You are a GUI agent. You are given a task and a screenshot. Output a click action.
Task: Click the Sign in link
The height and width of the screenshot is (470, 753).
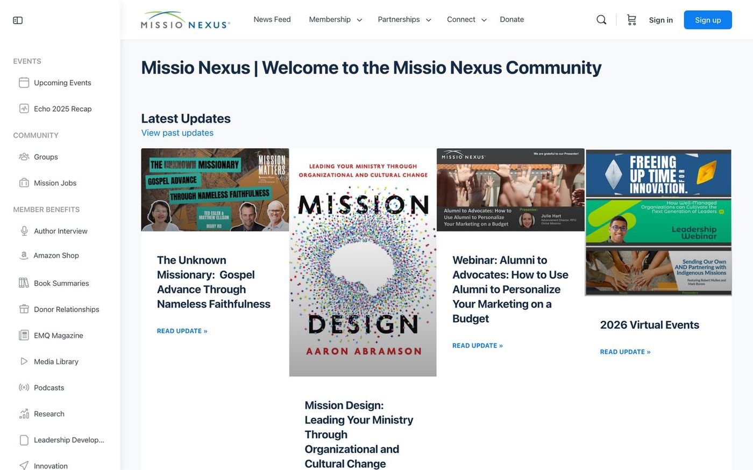pos(660,20)
